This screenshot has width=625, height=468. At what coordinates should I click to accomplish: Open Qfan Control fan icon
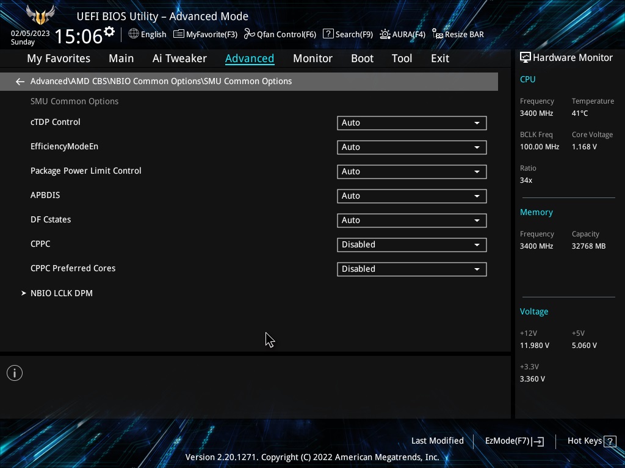click(249, 34)
